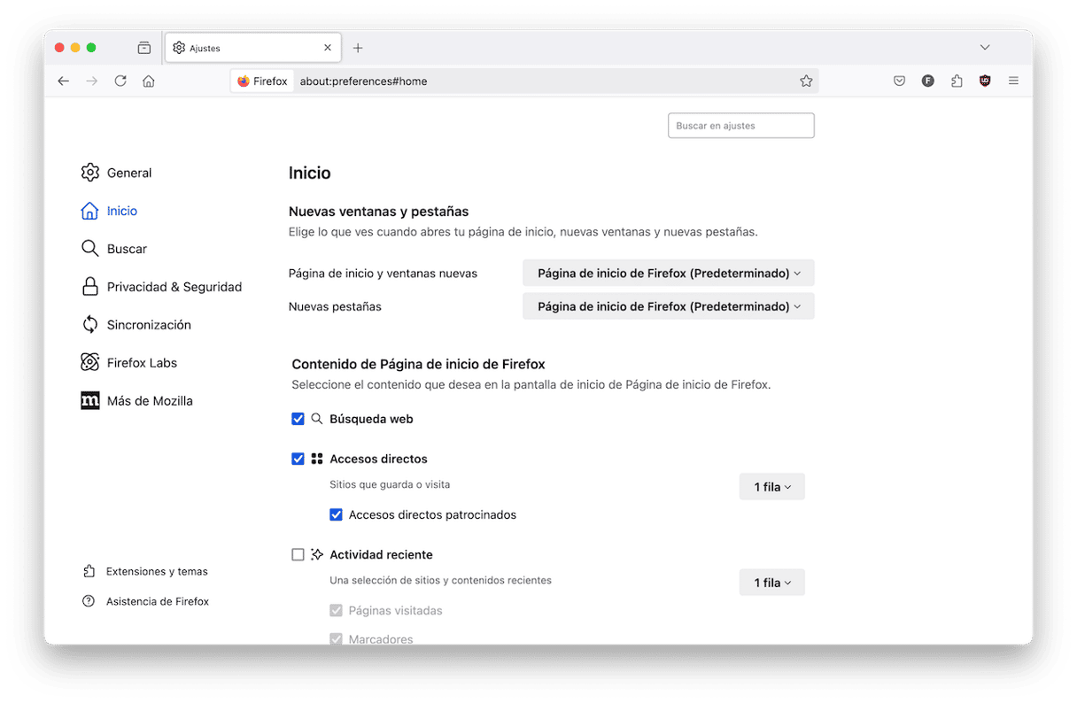Image resolution: width=1077 pixels, height=703 pixels.
Task: Open Más de Mozilla category
Action: [x=136, y=401]
